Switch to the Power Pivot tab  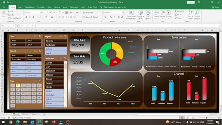[x=92, y=7]
